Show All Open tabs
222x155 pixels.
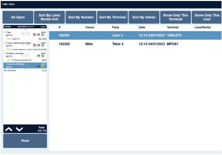pos(18,17)
